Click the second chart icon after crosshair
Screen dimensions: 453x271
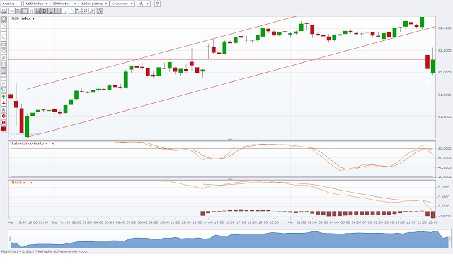point(79,11)
